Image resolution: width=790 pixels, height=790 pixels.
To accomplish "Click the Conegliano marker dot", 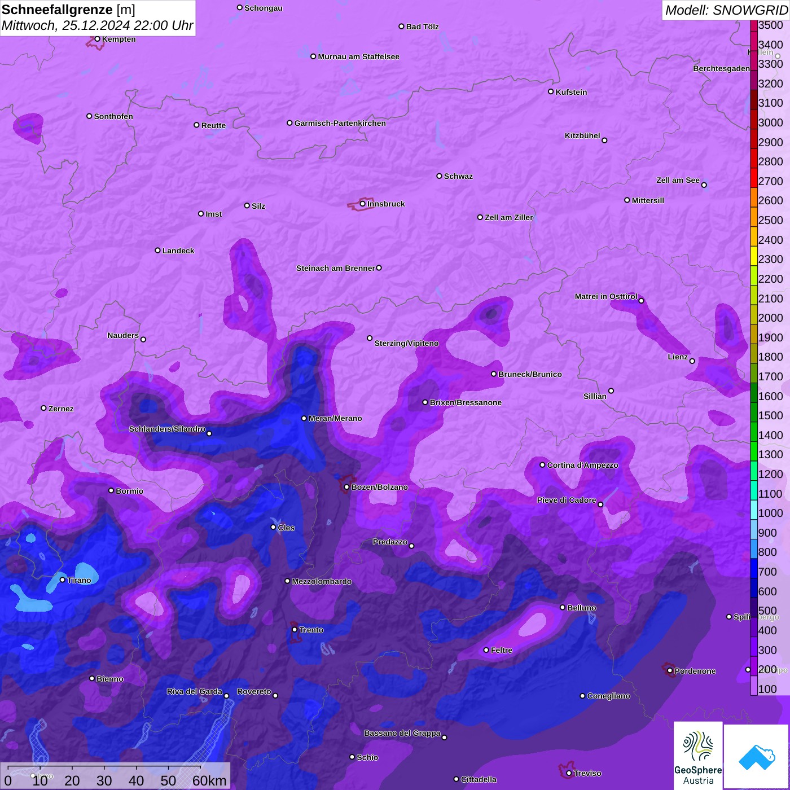I will tap(582, 696).
